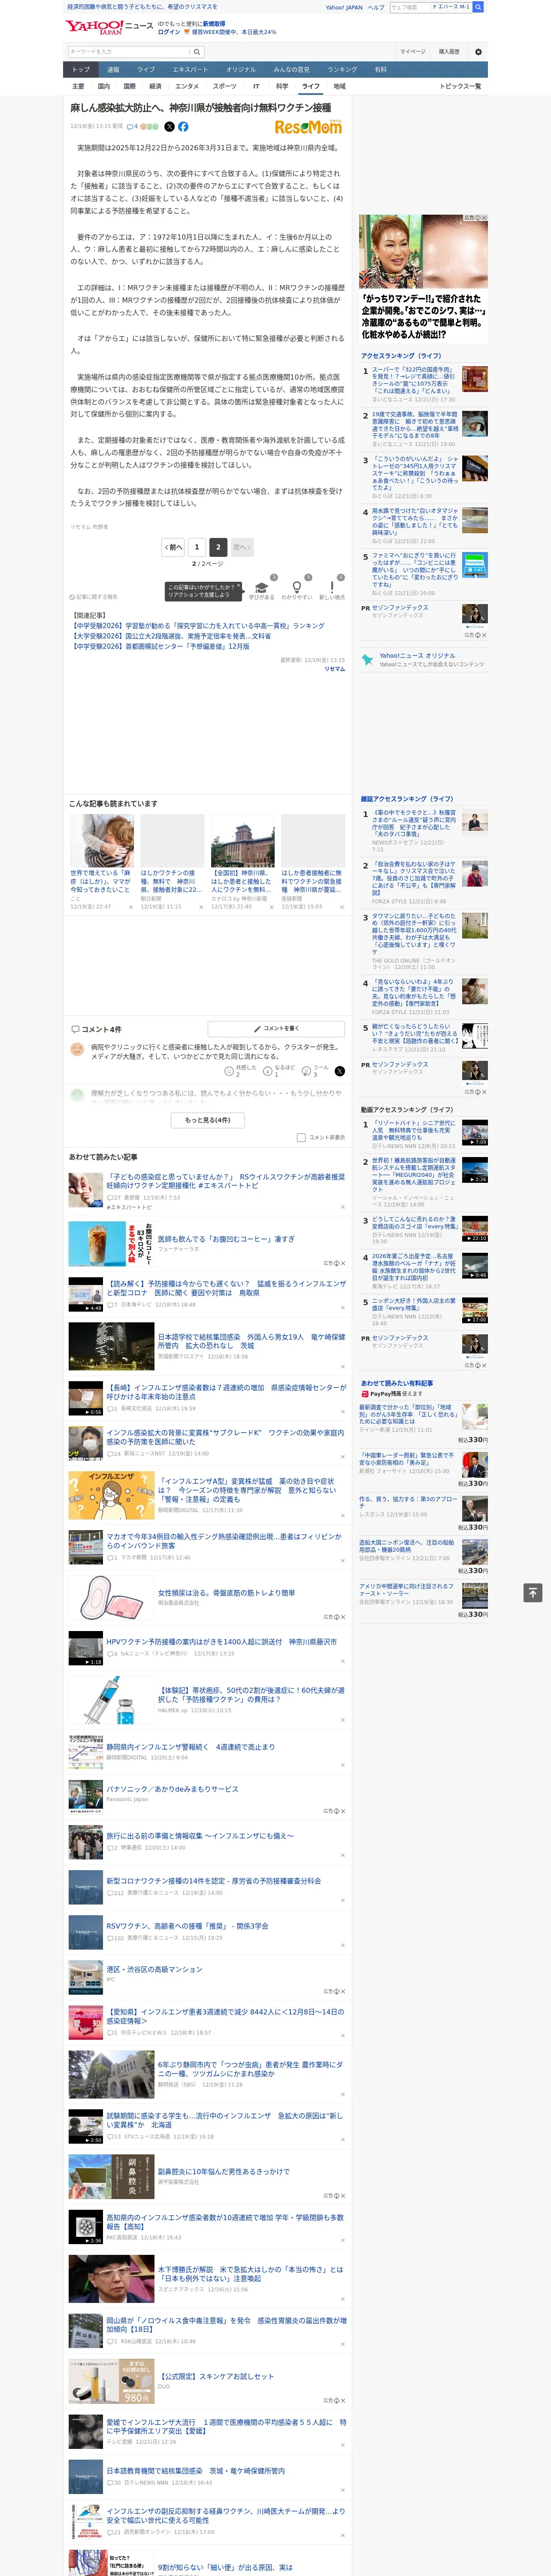Open paid article 最新調査で分かった部位別地域別
Screen dimensions: 551x2576
[409, 1415]
